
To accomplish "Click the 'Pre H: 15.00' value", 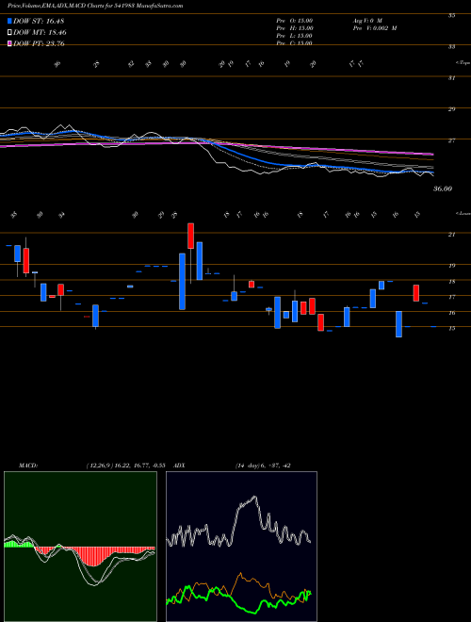I will tap(295, 28).
